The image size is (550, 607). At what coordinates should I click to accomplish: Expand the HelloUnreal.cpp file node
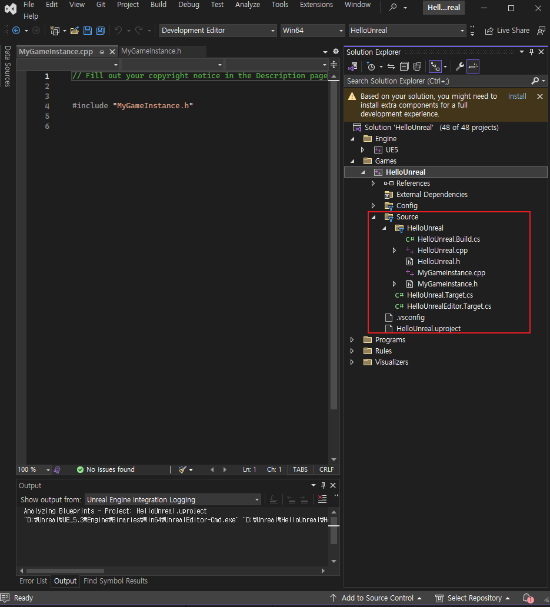click(x=394, y=251)
